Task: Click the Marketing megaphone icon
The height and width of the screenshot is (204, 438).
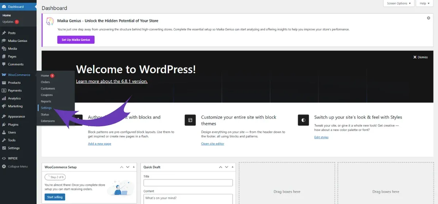Action: [x=4, y=106]
